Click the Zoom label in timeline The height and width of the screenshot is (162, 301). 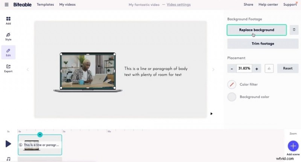pyautogui.click(x=293, y=134)
